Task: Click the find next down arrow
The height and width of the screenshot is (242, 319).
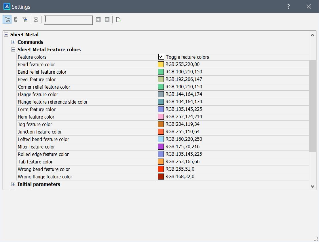Action: (107, 20)
